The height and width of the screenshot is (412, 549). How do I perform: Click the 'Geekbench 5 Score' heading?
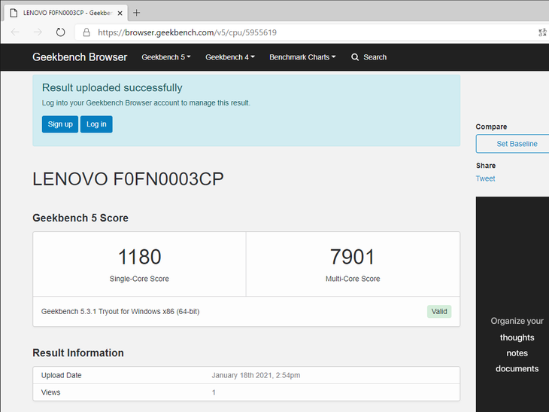[80, 218]
